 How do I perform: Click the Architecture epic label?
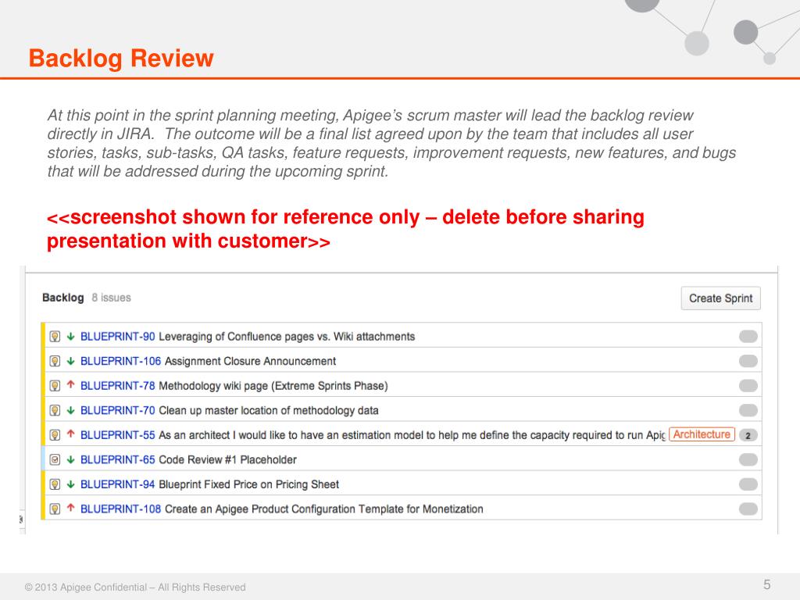point(702,434)
